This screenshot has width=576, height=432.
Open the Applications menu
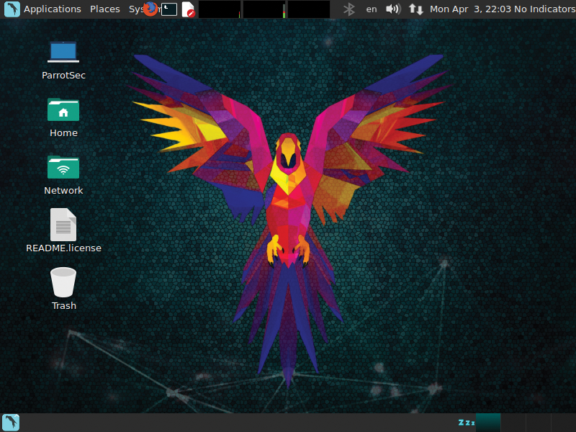tap(52, 9)
